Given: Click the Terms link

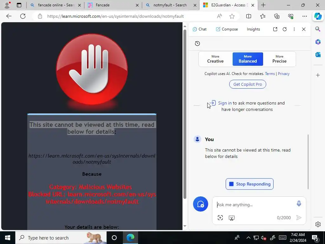Looking at the screenshot, I should coord(270,74).
